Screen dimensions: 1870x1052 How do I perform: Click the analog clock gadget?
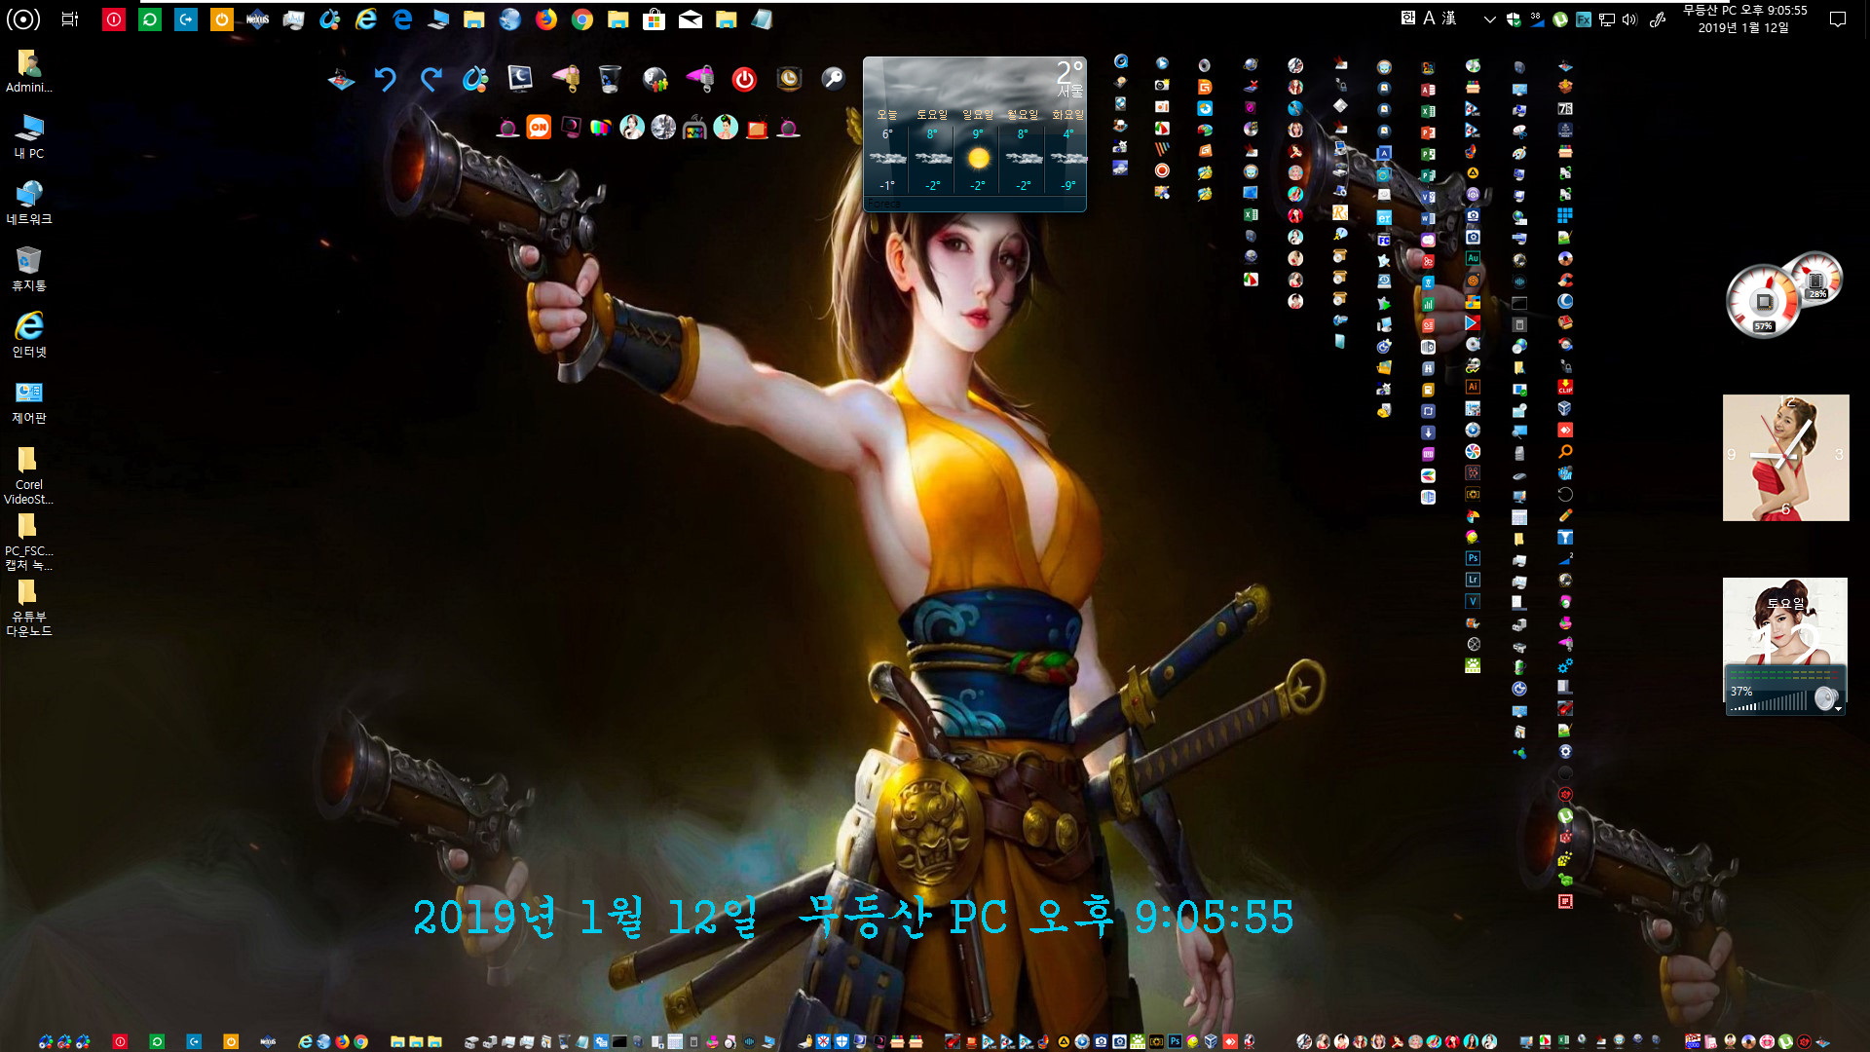click(x=1785, y=458)
